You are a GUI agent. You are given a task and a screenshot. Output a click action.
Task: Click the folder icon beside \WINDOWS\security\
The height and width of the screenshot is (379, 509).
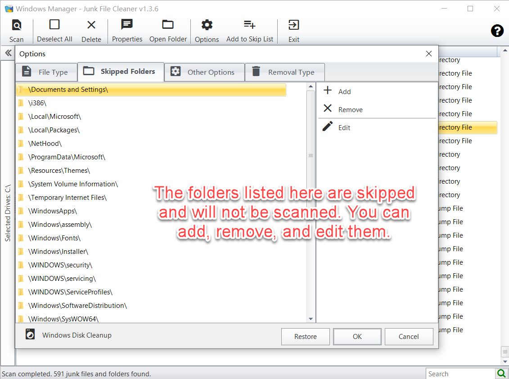click(21, 265)
